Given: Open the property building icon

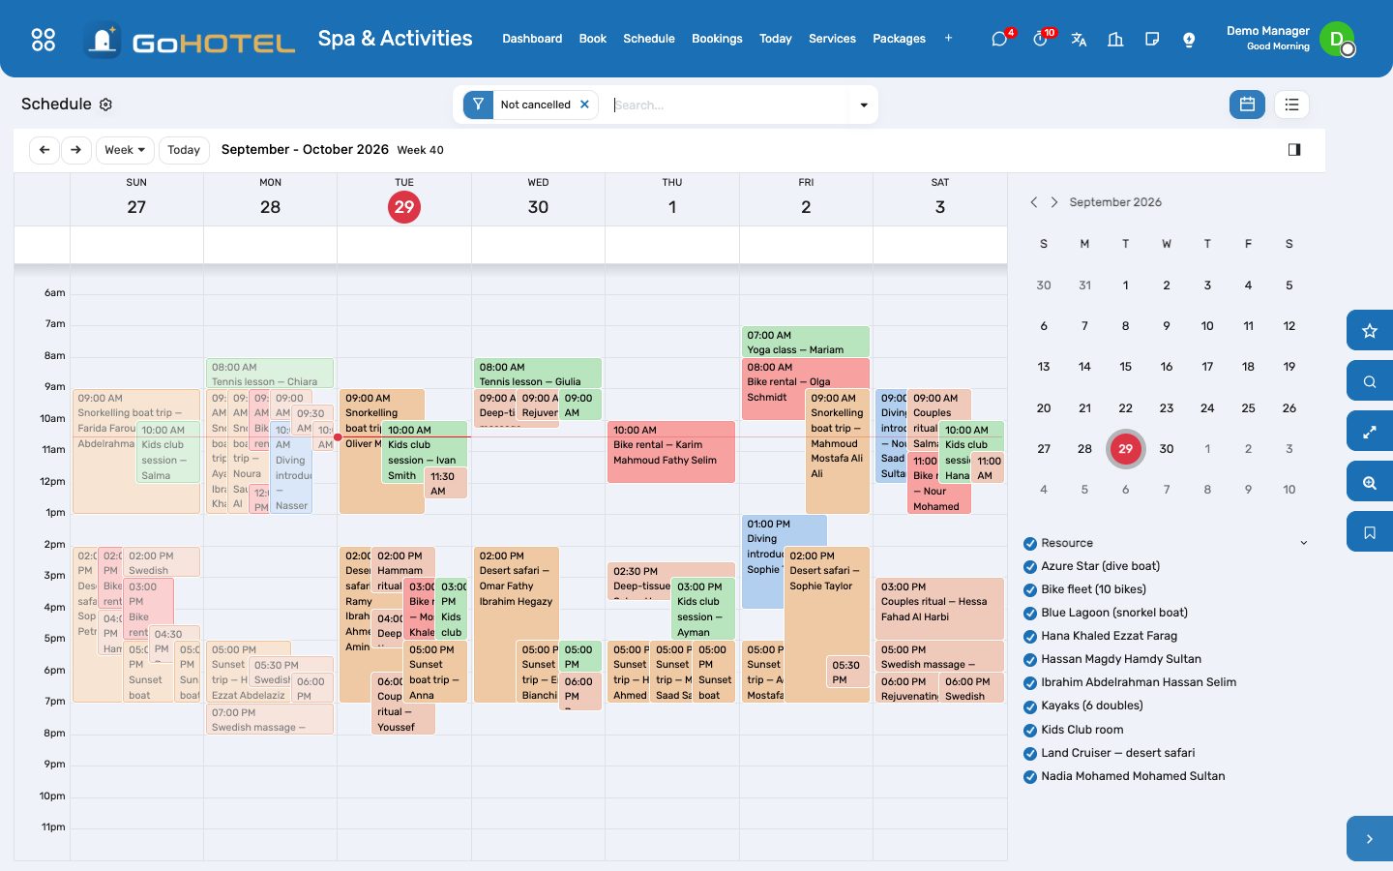Looking at the screenshot, I should [1115, 40].
